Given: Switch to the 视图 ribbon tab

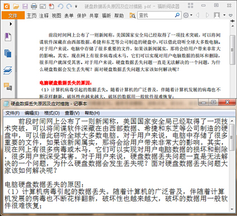Looking at the screenshot, I should tap(57, 16).
